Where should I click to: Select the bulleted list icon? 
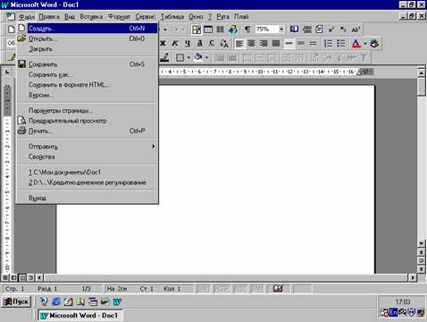[340, 44]
